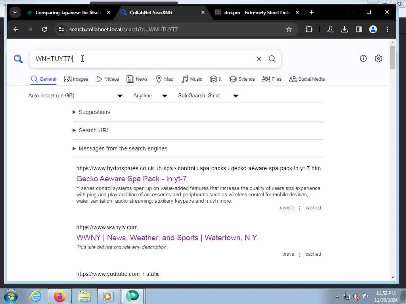Screen dimensions: 406x304
Task: Expand Messages from the search engines
Action: click(120, 148)
